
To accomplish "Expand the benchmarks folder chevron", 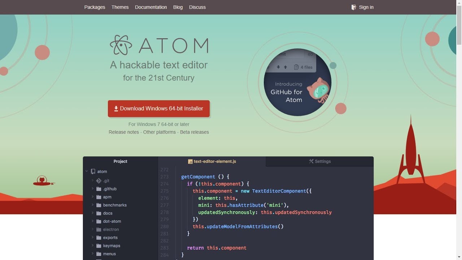I will coord(92,205).
